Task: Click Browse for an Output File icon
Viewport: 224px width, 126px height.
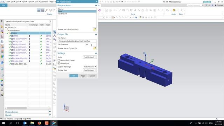Action: [x=94, y=48]
